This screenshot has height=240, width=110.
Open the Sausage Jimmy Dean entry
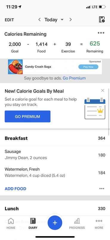(55, 155)
